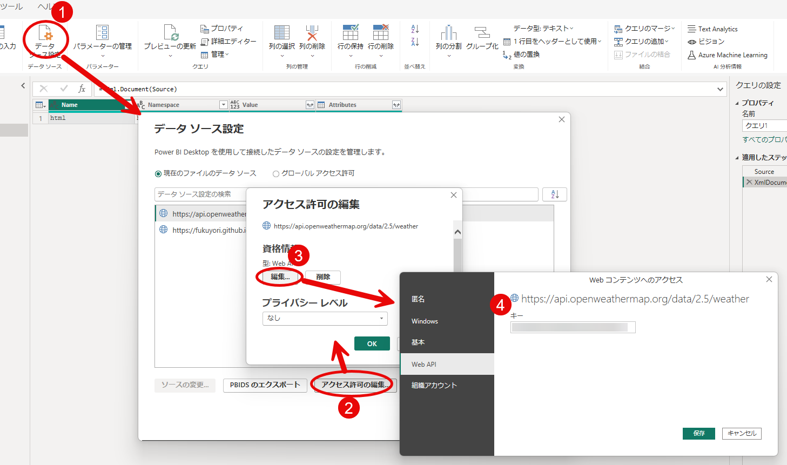Image resolution: width=787 pixels, height=465 pixels.
Task: Open query Properties (プロパティ)
Action: click(x=222, y=28)
